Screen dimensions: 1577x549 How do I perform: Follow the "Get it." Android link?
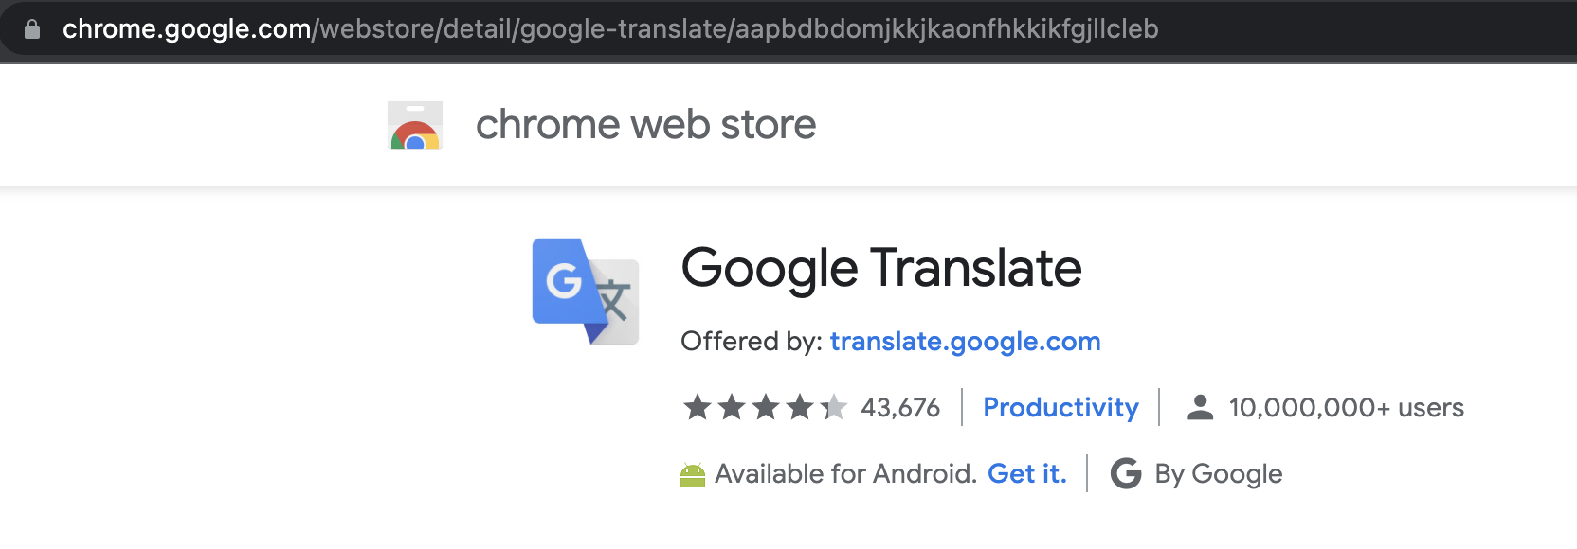1026,473
